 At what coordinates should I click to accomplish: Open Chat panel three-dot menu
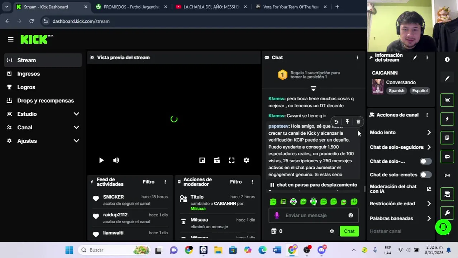click(x=357, y=57)
